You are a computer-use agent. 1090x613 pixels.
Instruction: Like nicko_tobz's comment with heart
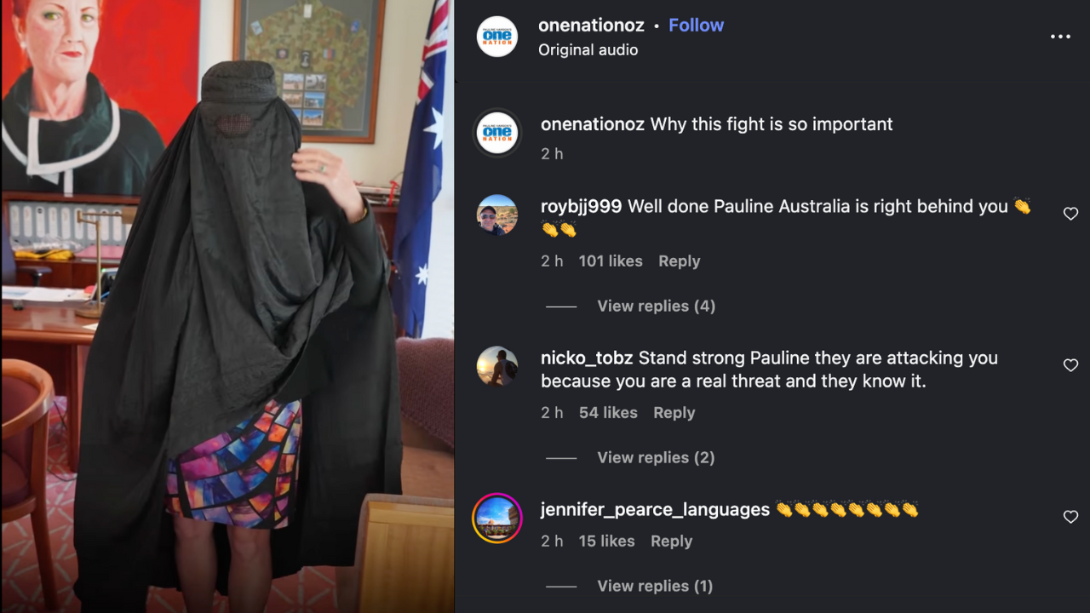[1070, 365]
